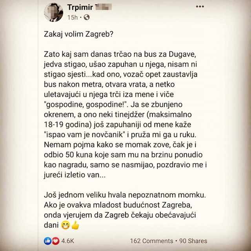Click the blurred profile picture of the author

53,12
